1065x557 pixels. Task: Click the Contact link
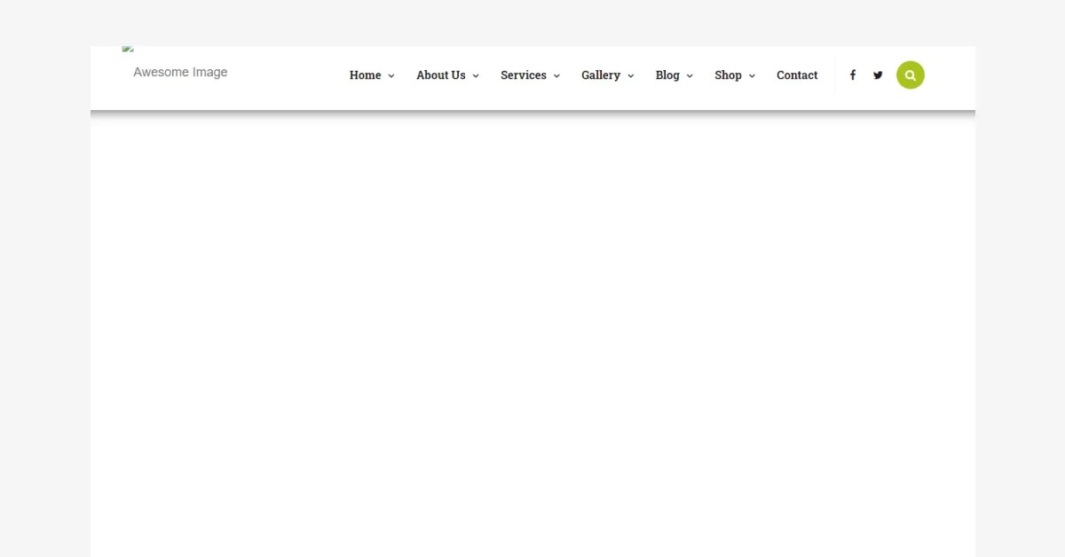click(x=797, y=75)
